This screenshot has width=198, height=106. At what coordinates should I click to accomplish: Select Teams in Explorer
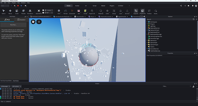(x=152, y=47)
